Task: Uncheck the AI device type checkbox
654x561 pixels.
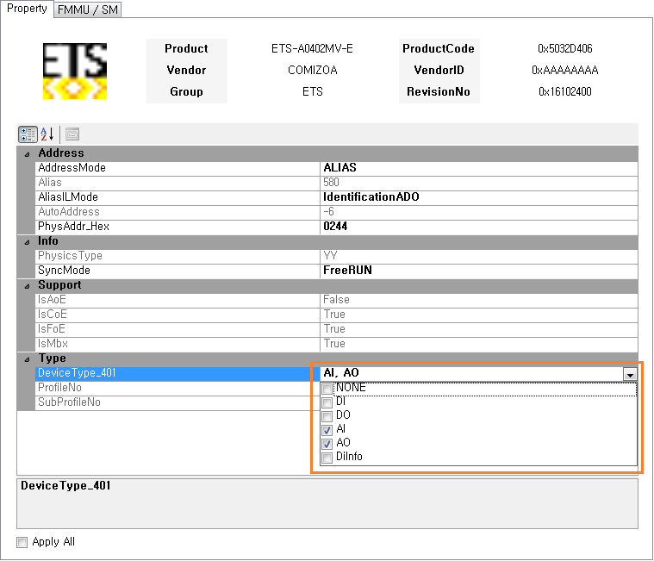Action: click(x=327, y=430)
